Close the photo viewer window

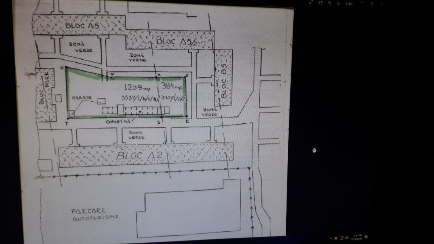click(x=382, y=3)
